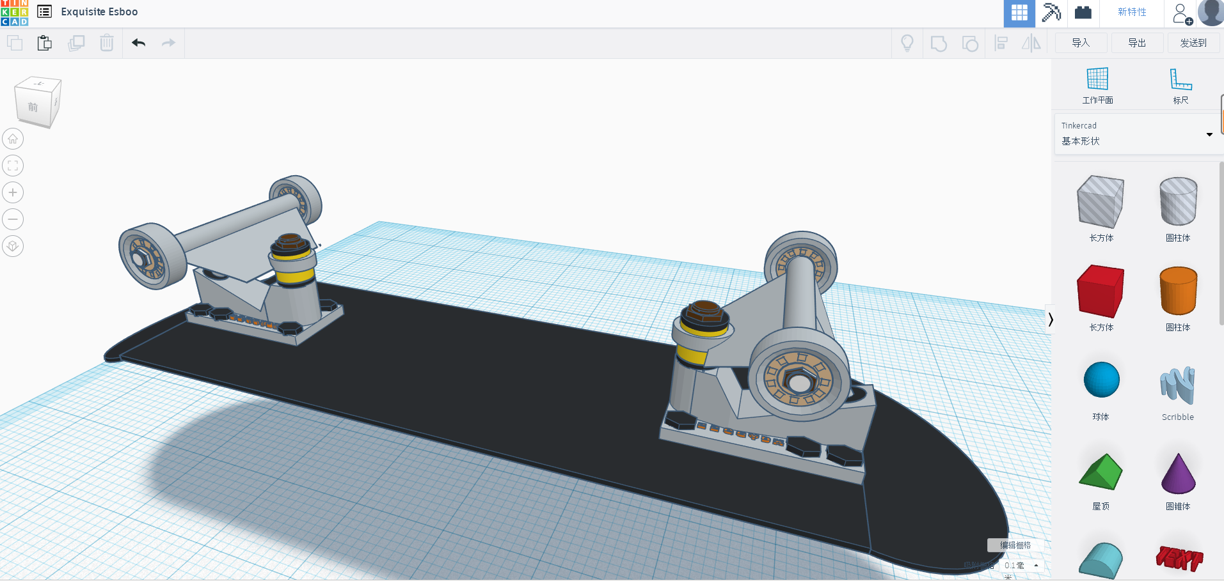Click the Copy toolbar icon

coord(15,43)
